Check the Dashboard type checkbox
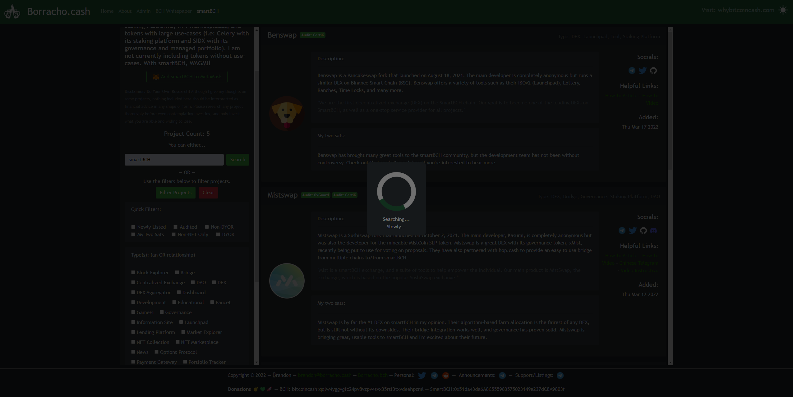Screen dimensions: 793x397 tap(179, 292)
